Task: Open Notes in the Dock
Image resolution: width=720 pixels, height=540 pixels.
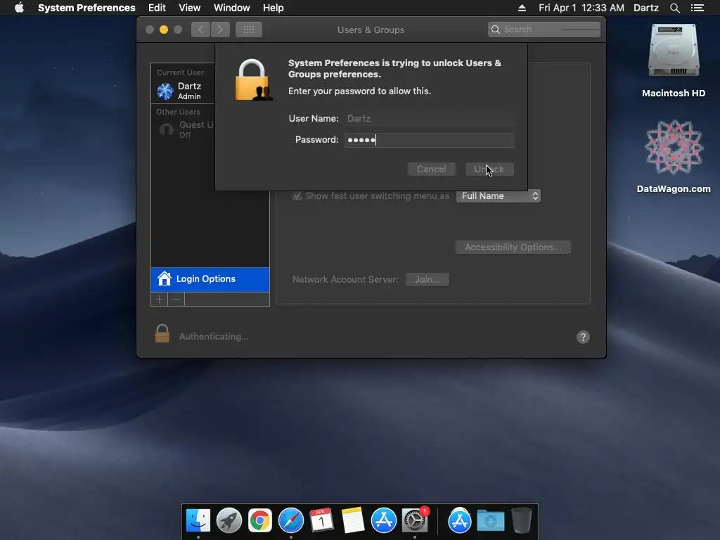Action: pyautogui.click(x=353, y=520)
